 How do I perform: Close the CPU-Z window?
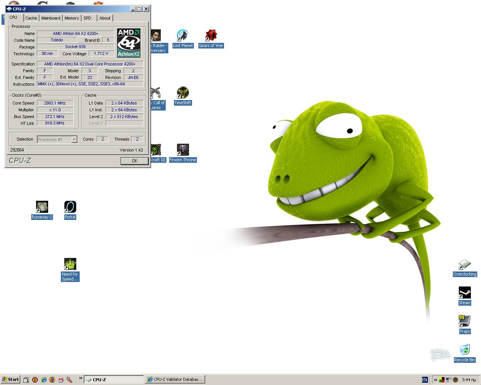point(146,9)
